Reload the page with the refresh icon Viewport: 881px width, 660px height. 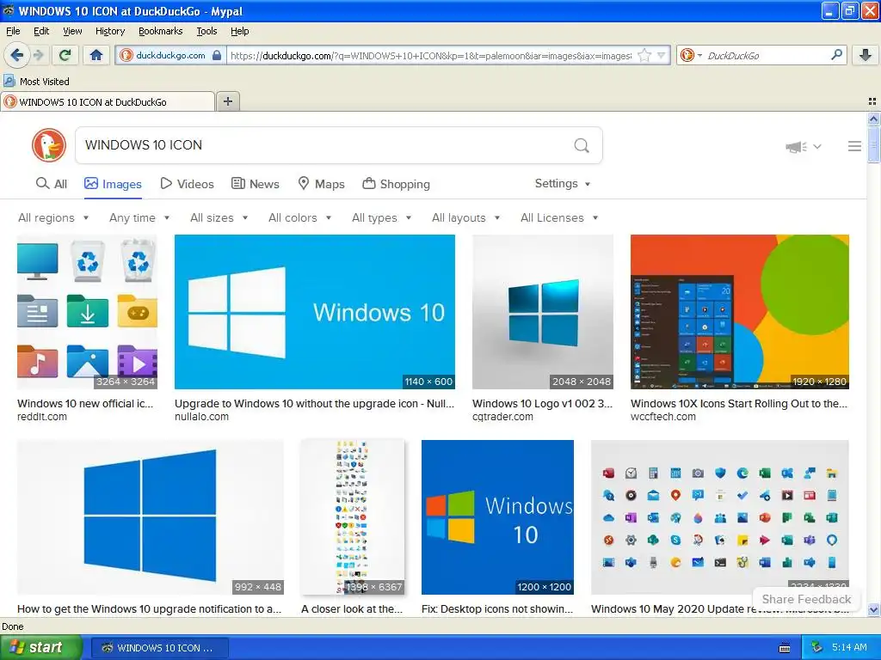click(65, 55)
